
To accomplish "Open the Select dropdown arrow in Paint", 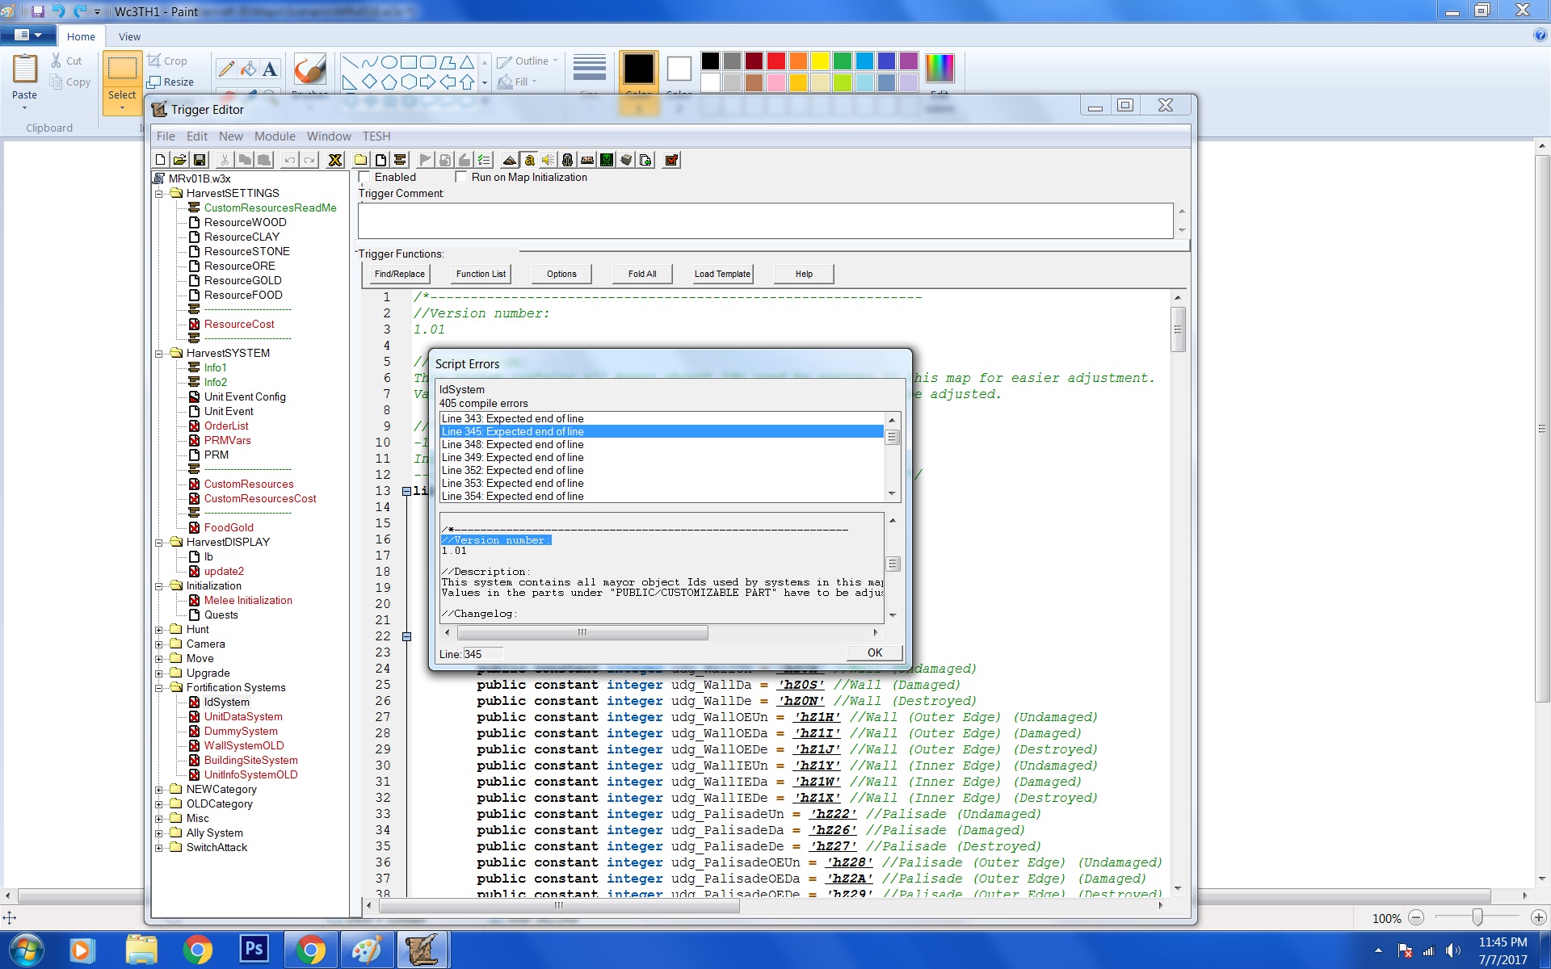I will pyautogui.click(x=122, y=107).
